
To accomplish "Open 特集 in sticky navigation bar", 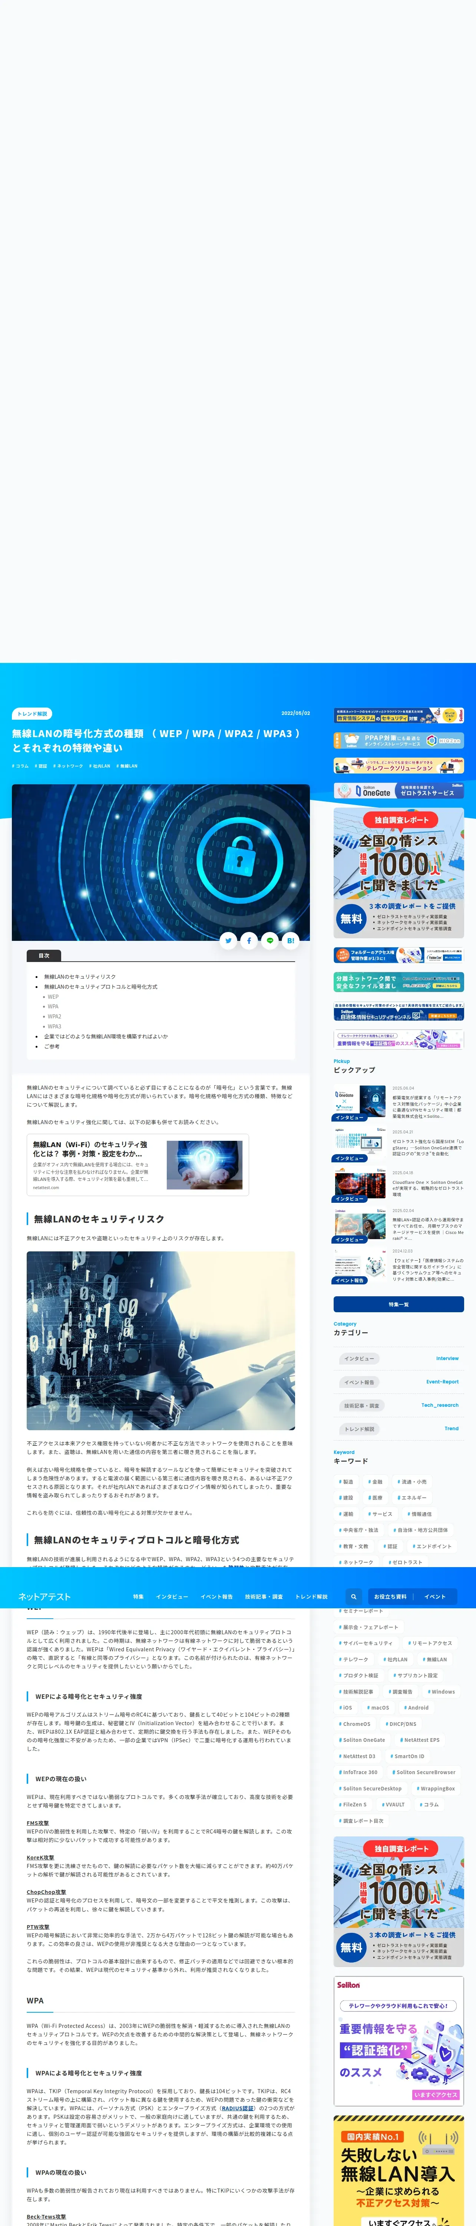I will tap(138, 1597).
